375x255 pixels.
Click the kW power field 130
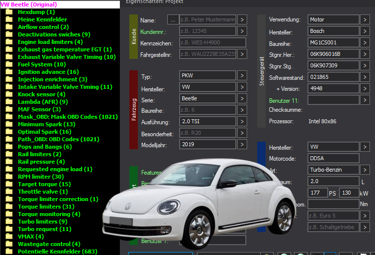[x=349, y=193]
